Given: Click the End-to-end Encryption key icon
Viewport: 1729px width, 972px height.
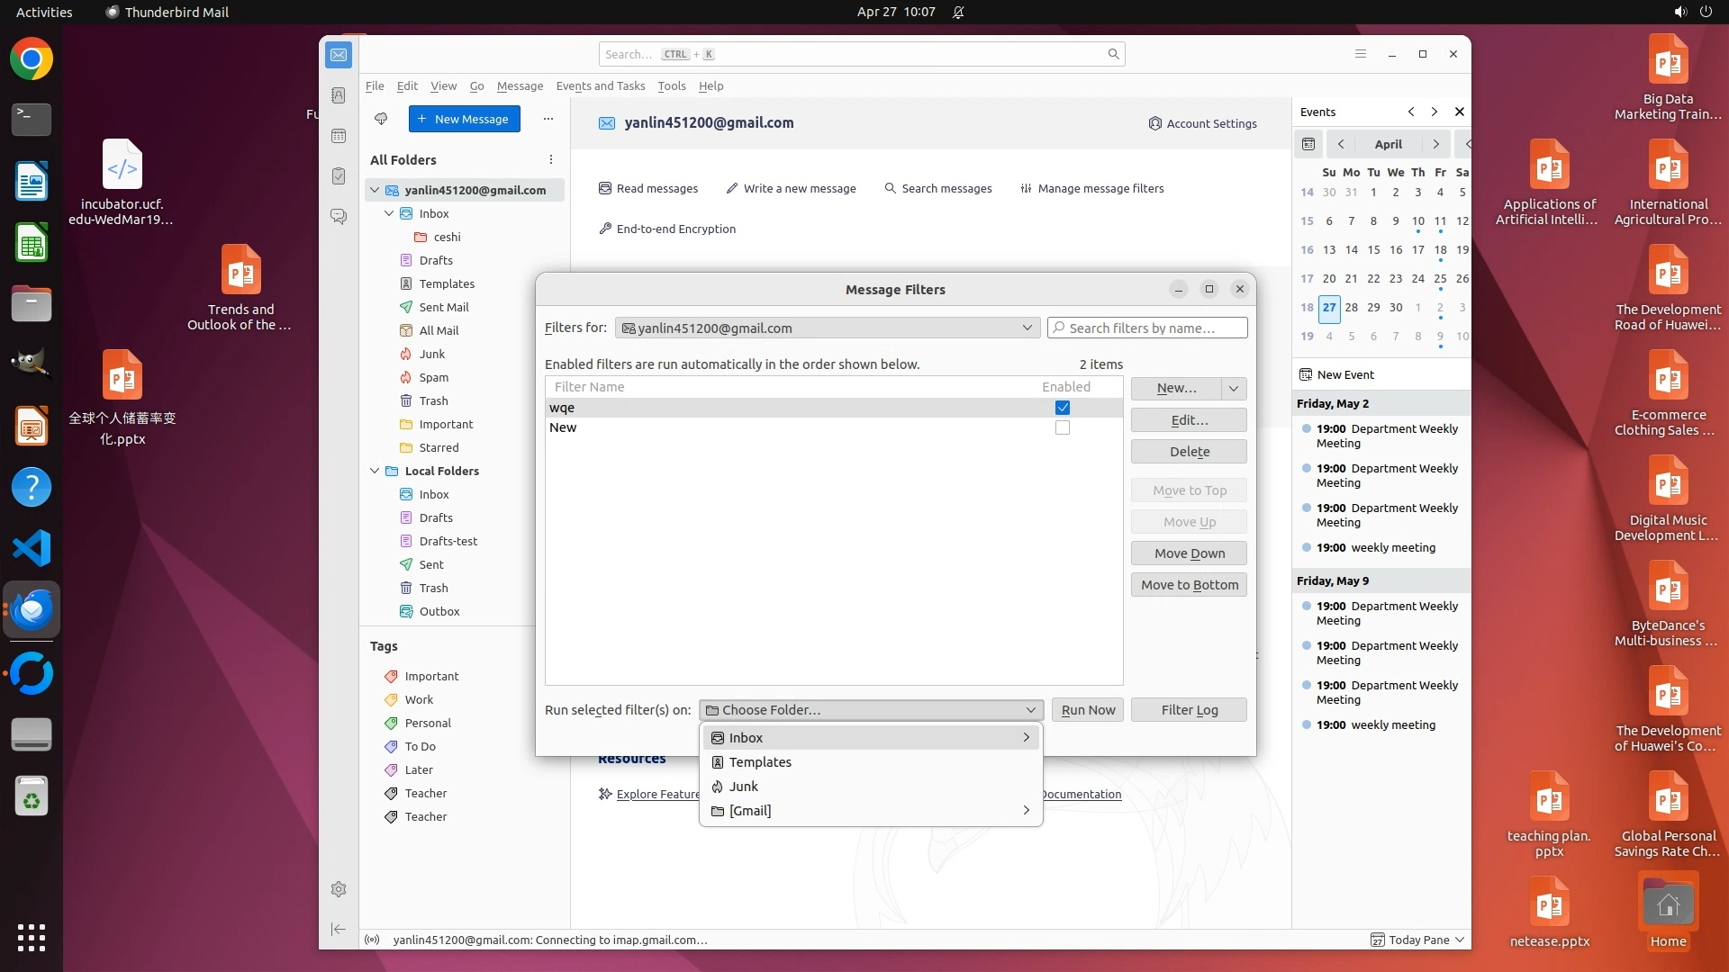Looking at the screenshot, I should 605,229.
